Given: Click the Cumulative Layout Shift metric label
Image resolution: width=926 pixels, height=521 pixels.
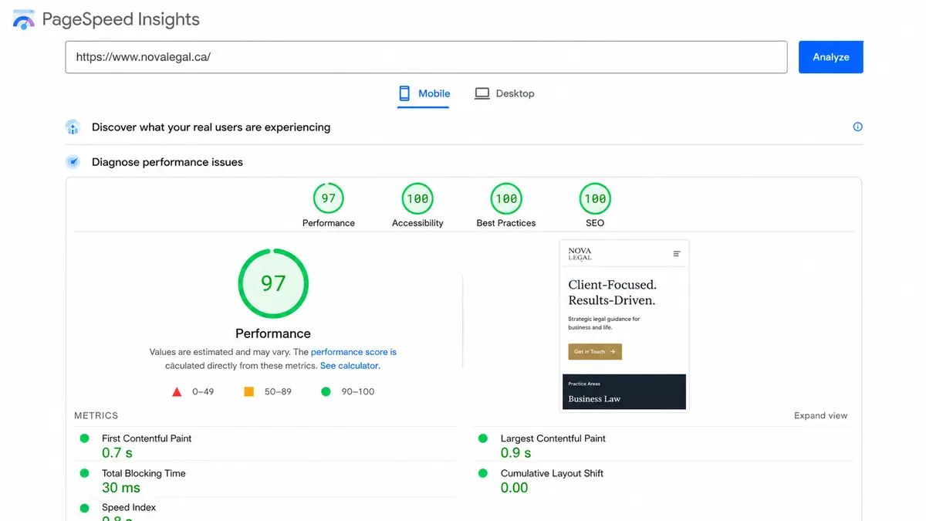Looking at the screenshot, I should click(552, 473).
